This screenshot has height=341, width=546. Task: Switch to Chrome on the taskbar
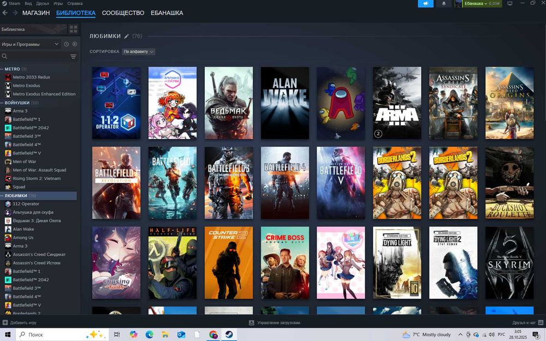click(x=213, y=334)
